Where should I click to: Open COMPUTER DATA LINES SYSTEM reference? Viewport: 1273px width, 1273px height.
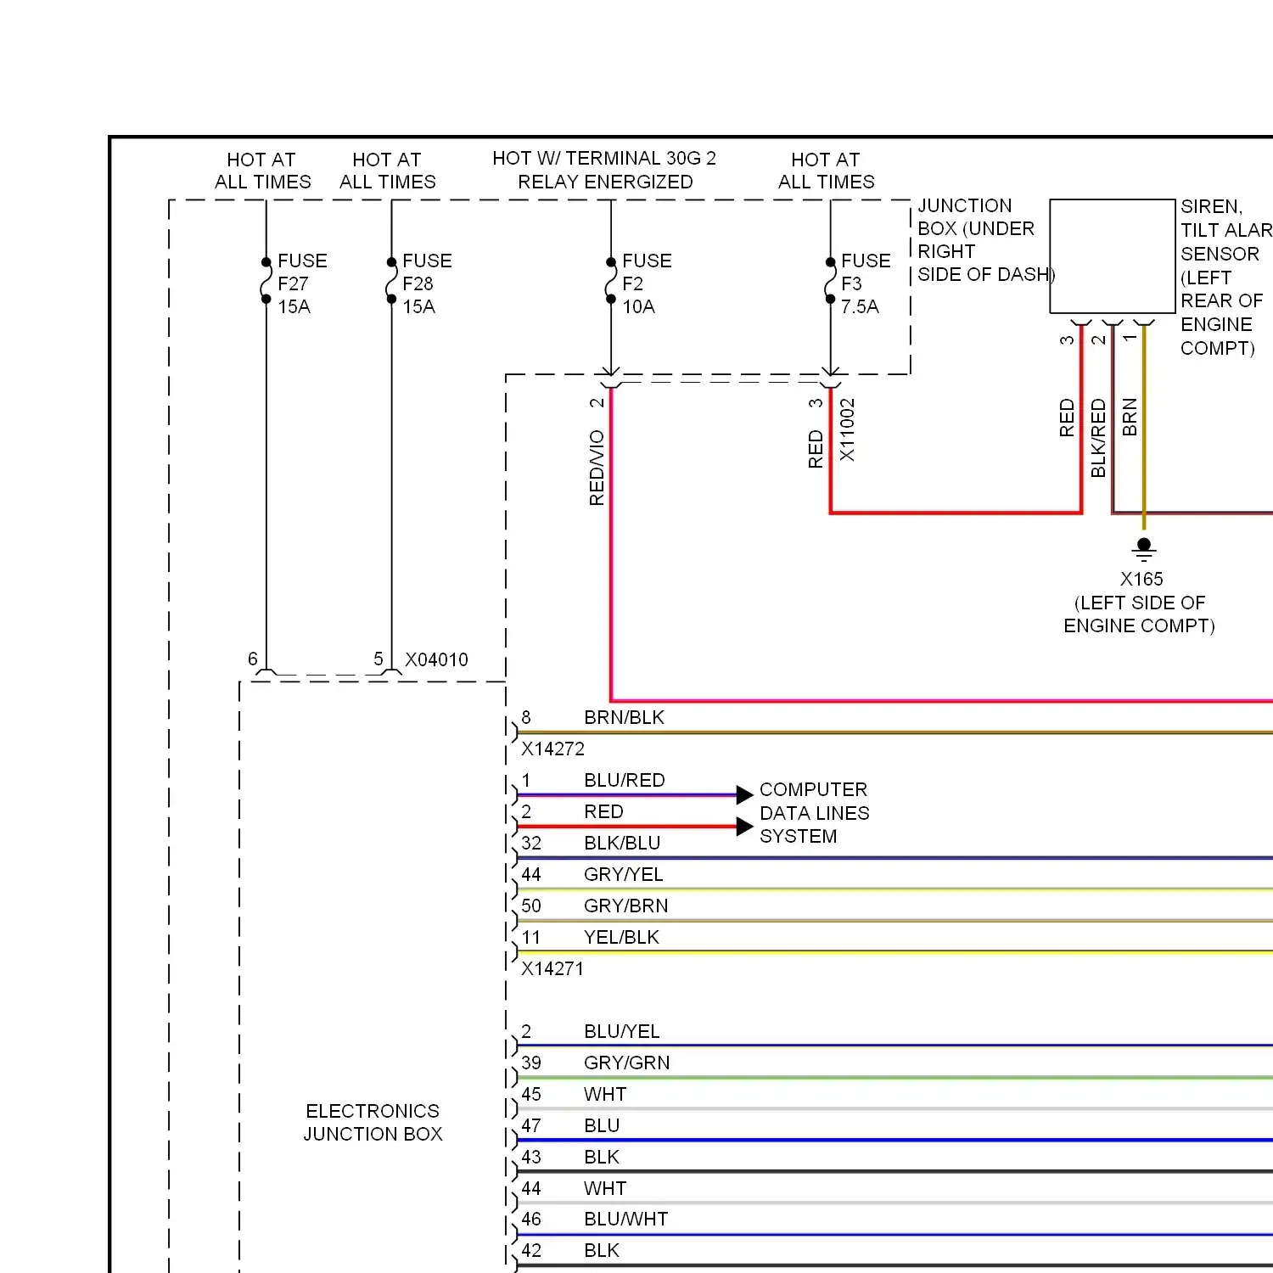815,813
